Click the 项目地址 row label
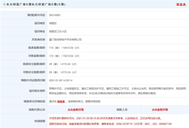 (x=40, y=31)
